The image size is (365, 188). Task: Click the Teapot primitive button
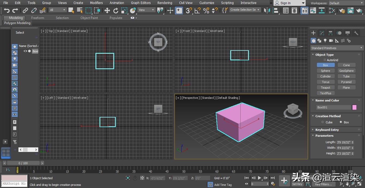(326, 87)
